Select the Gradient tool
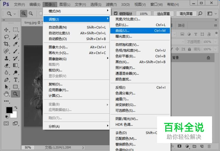Viewport: 220px width, 151px height. click(x=16, y=65)
